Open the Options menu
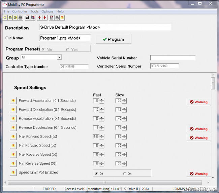The image size is (219, 193). click(x=48, y=11)
